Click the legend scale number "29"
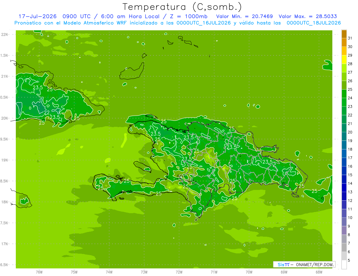Screen dimensions: 358x276 point(350,55)
